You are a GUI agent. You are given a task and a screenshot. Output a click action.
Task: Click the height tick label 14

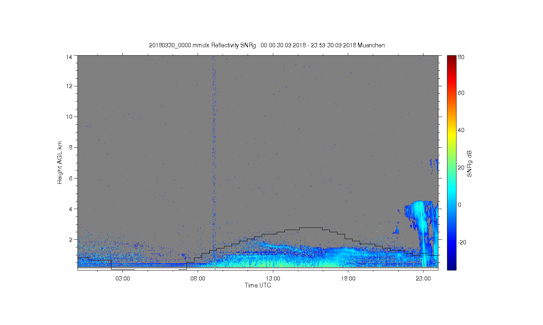pyautogui.click(x=69, y=57)
